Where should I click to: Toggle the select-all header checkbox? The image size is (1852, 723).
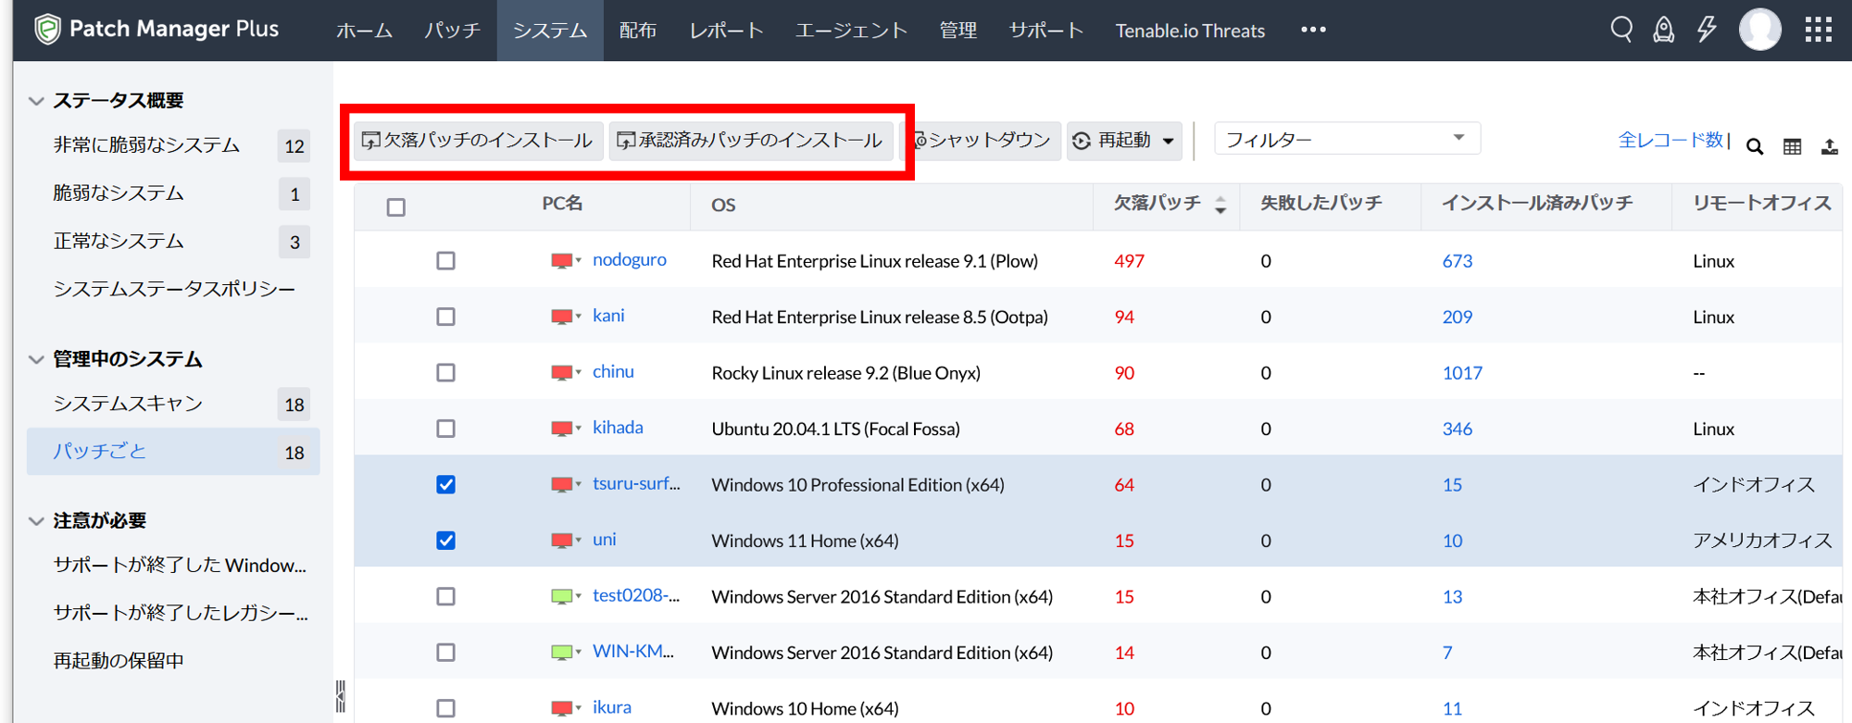(x=396, y=207)
